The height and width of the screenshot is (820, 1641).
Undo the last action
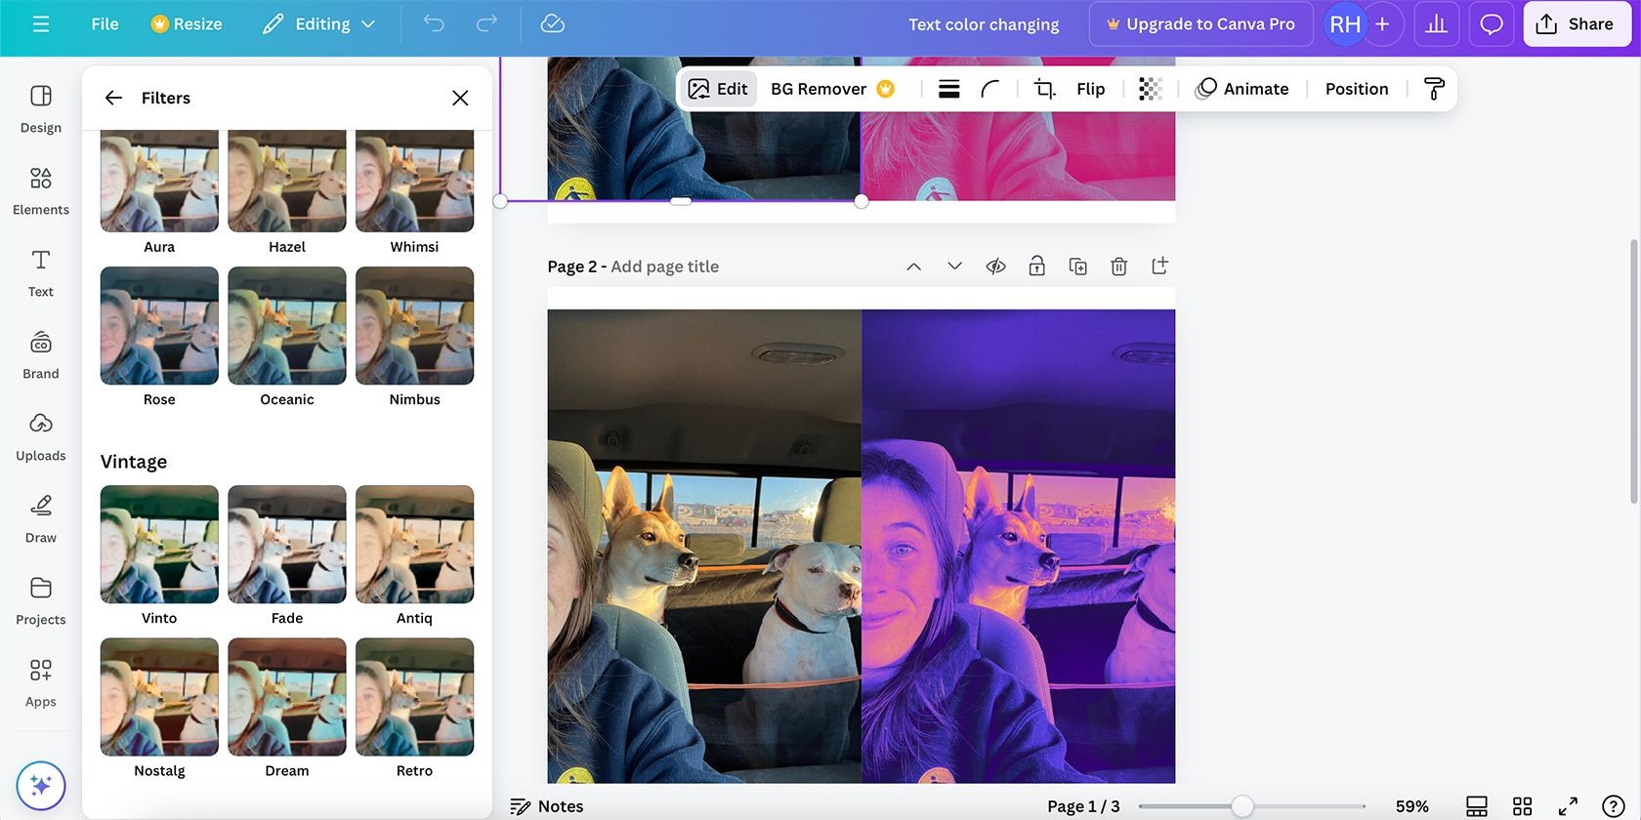point(434,24)
